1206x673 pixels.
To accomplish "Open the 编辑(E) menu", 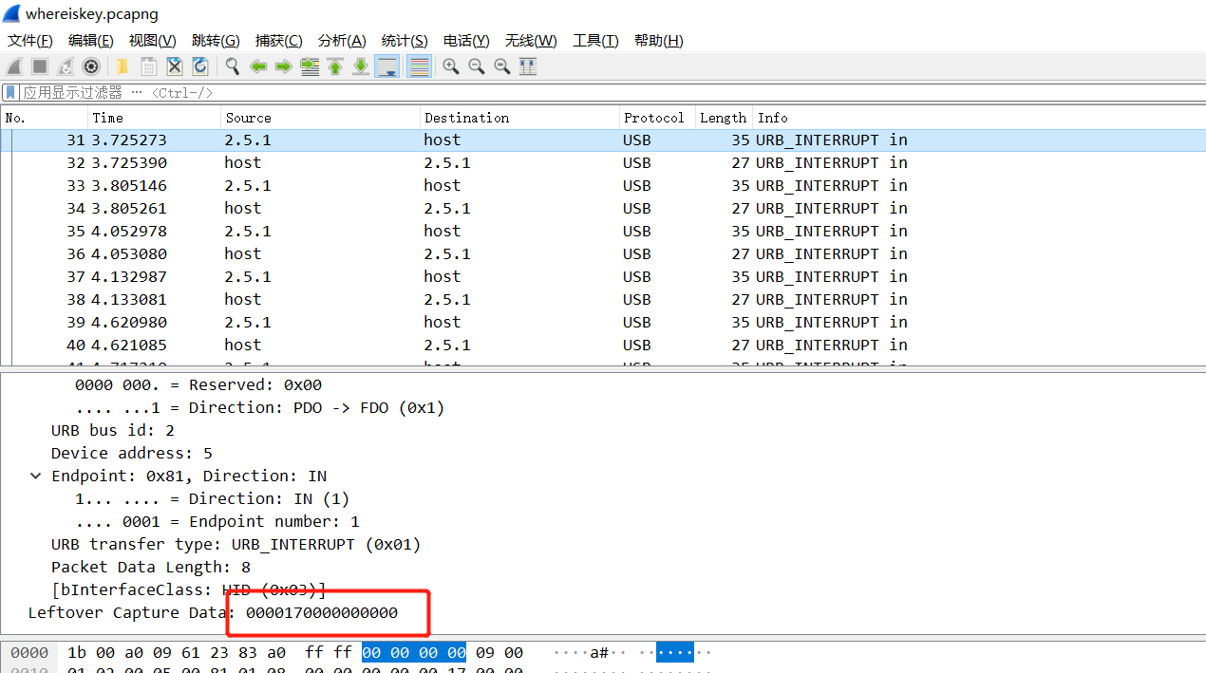I will 91,41.
